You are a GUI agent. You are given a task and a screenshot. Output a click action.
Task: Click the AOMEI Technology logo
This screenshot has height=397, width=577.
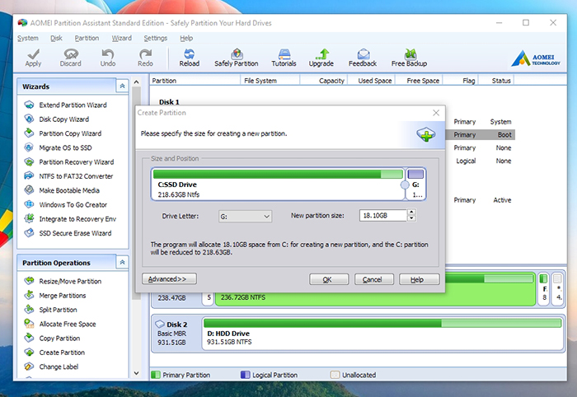tap(536, 58)
